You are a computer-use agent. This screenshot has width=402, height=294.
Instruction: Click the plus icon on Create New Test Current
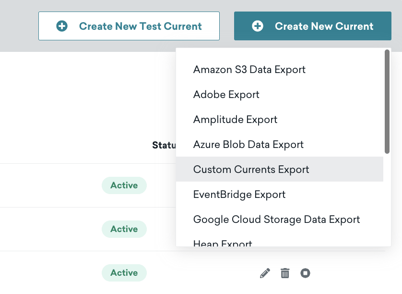point(62,26)
